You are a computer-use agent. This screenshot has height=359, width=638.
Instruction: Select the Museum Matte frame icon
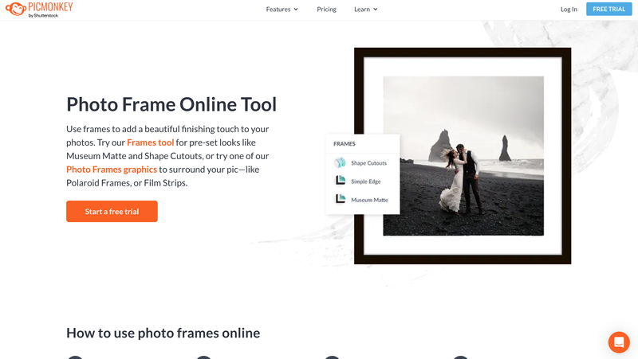click(341, 199)
